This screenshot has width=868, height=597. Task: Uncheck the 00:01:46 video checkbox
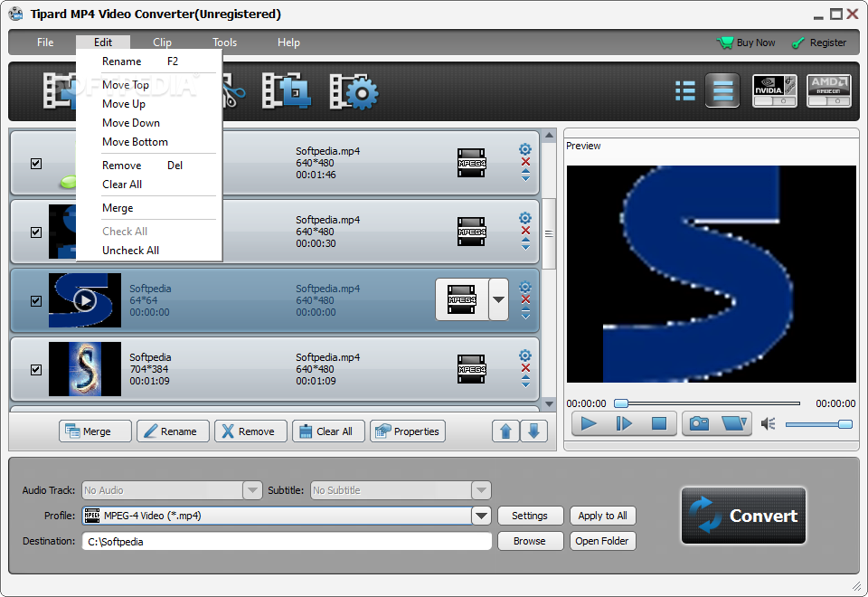pyautogui.click(x=36, y=164)
